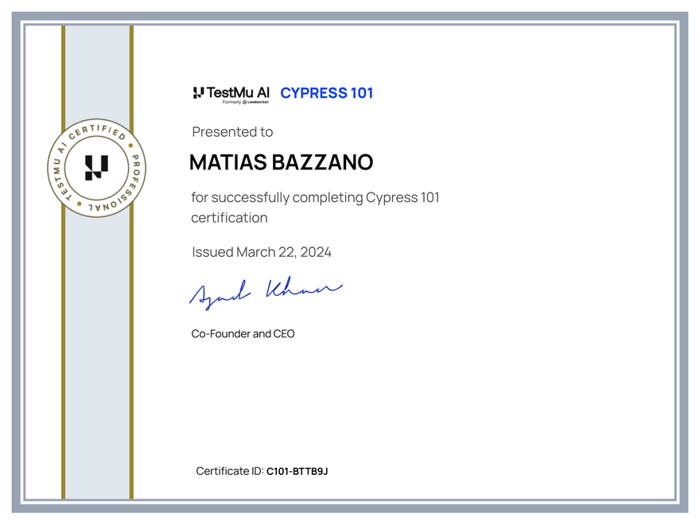This screenshot has height=525, width=700.
Task: Click the Presented to label
Action: click(231, 131)
